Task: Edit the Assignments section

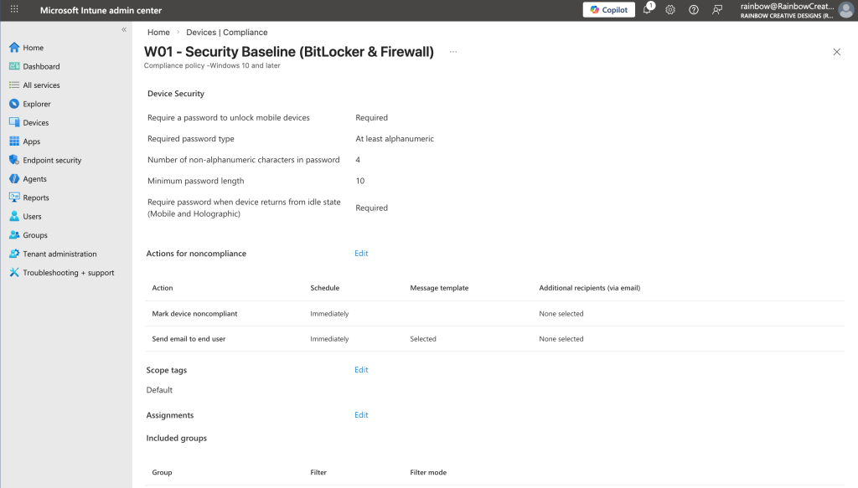Action: point(361,415)
